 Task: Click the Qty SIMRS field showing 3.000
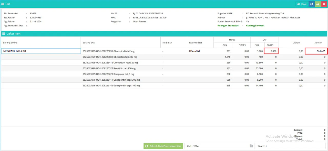tap(271, 51)
